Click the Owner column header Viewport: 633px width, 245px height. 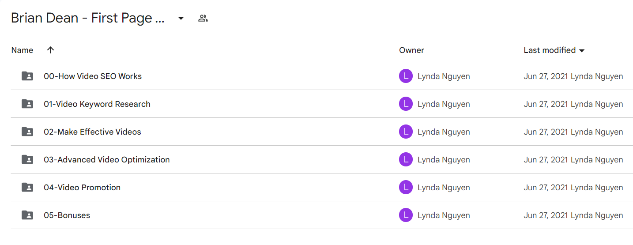click(x=411, y=50)
